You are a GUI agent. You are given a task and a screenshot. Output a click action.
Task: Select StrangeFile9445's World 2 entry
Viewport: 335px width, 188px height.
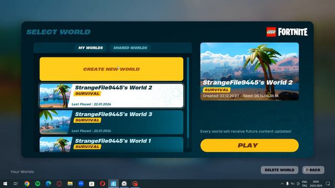point(111,96)
